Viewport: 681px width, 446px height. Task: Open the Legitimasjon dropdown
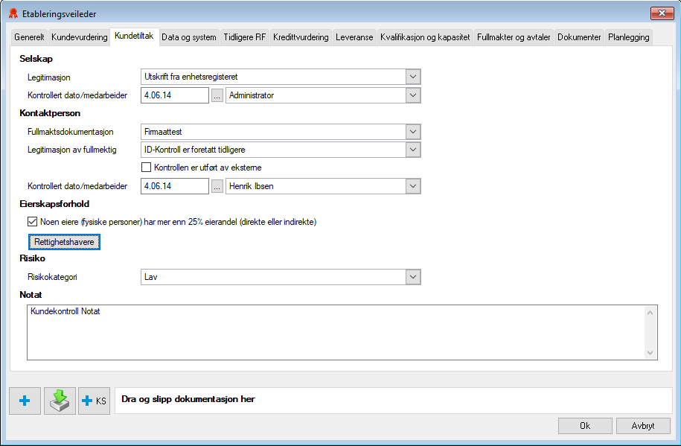[x=413, y=77]
